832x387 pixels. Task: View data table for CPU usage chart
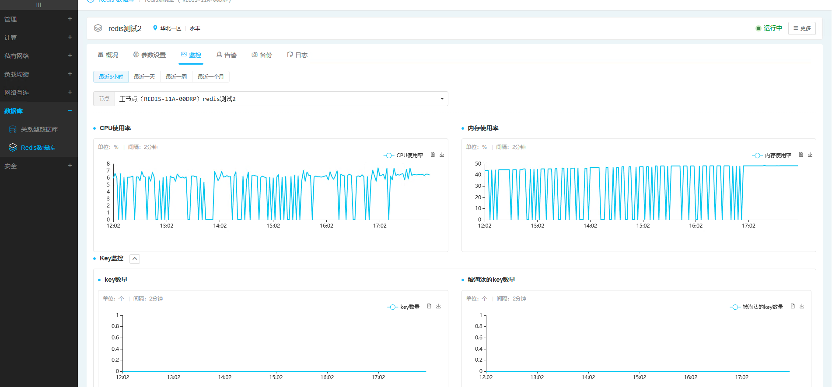click(x=433, y=155)
